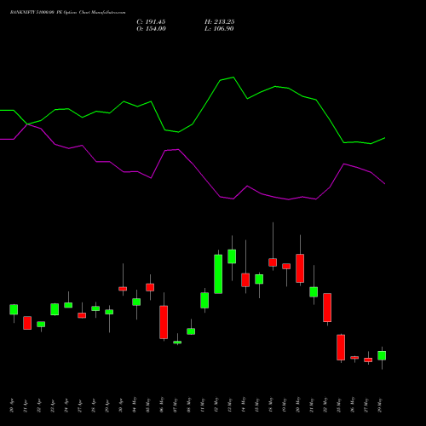
Task: Click the 27 Apr date label
Action: pos(80,406)
